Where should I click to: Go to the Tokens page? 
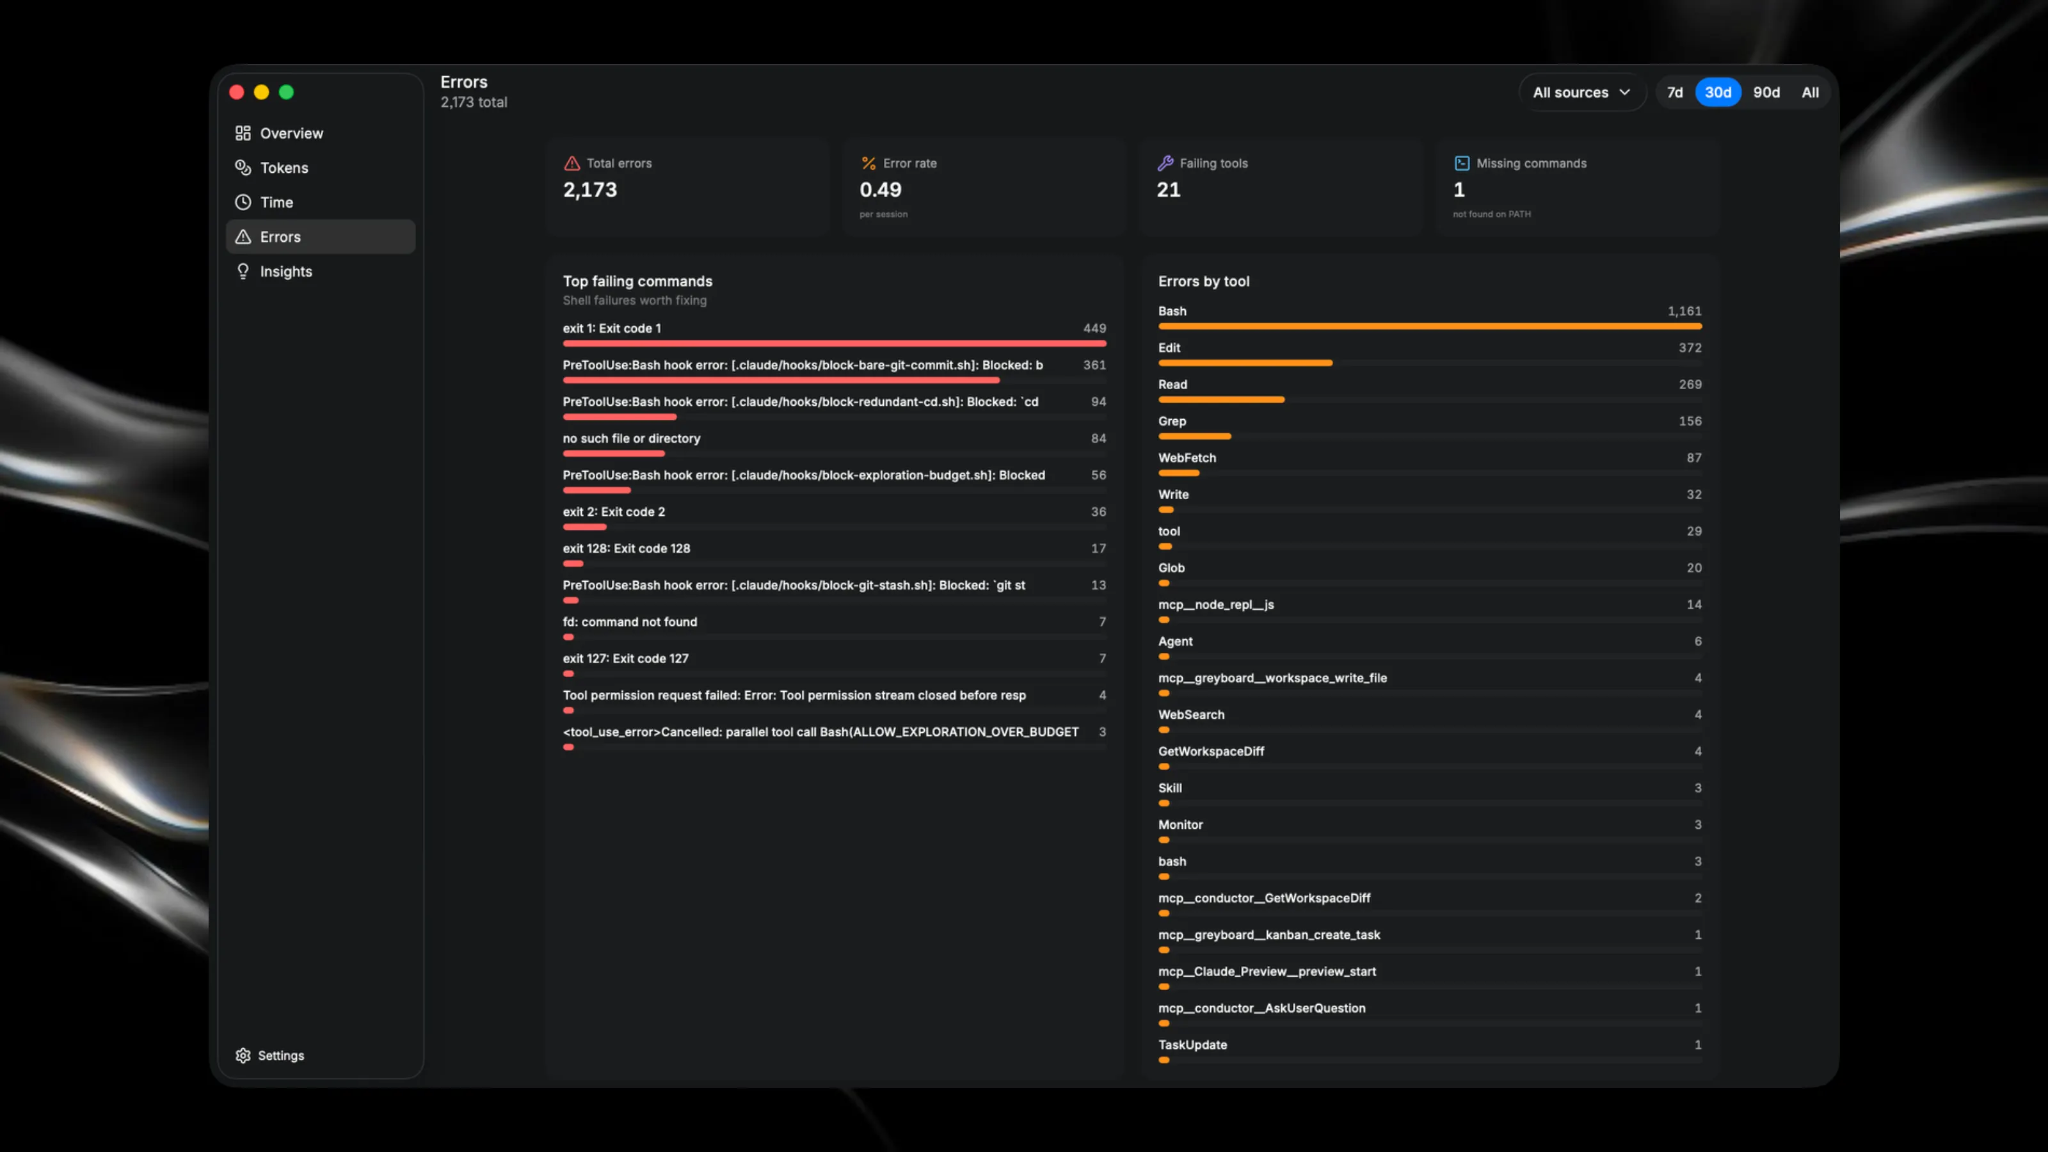tap(321, 168)
